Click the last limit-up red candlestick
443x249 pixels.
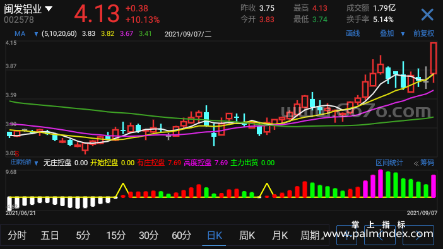(x=434, y=59)
